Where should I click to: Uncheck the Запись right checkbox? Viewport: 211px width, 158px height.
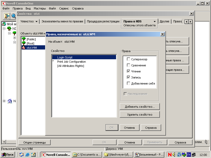[128, 77]
